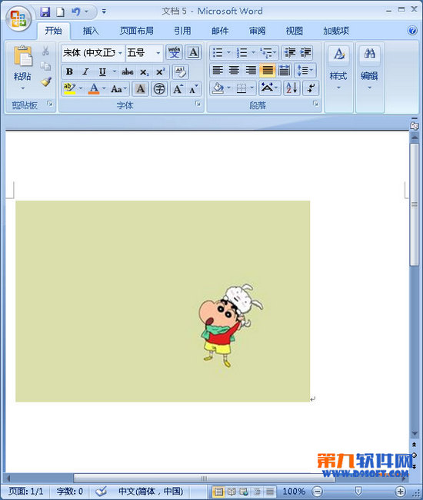Apply distributed alignment
Screen dimensions: 423x500
[x=284, y=71]
